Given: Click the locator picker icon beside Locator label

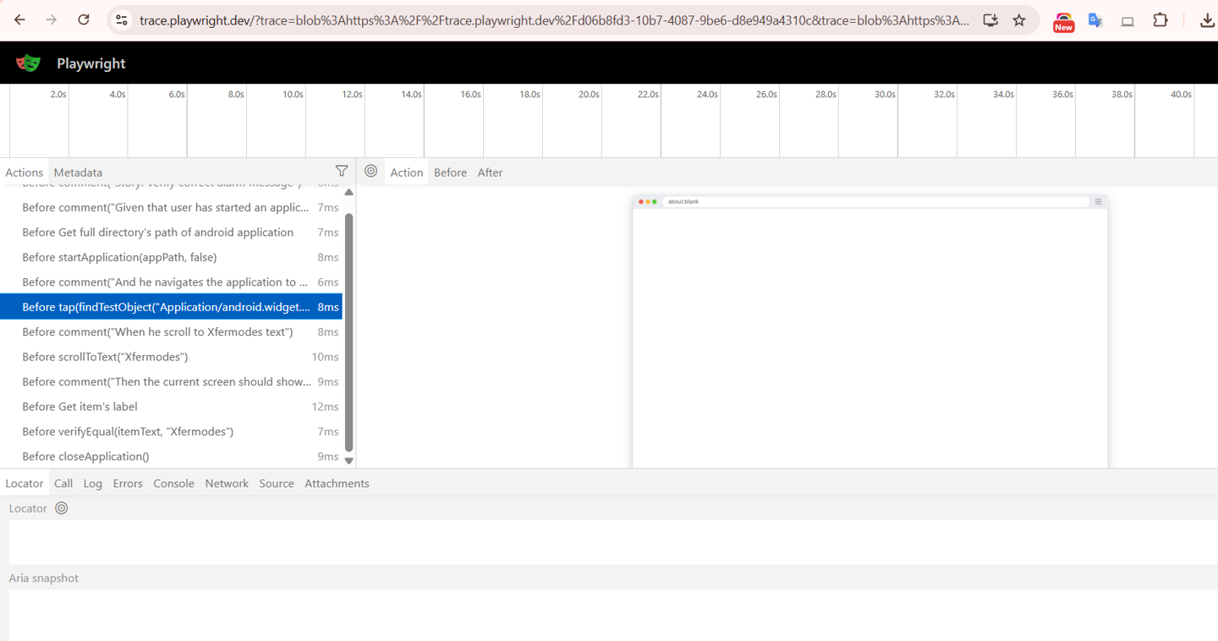Looking at the screenshot, I should pyautogui.click(x=61, y=508).
